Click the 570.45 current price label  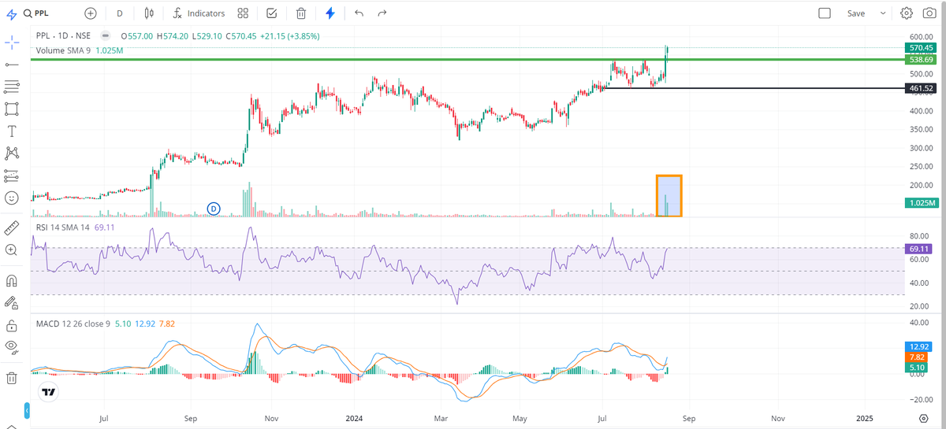[921, 48]
